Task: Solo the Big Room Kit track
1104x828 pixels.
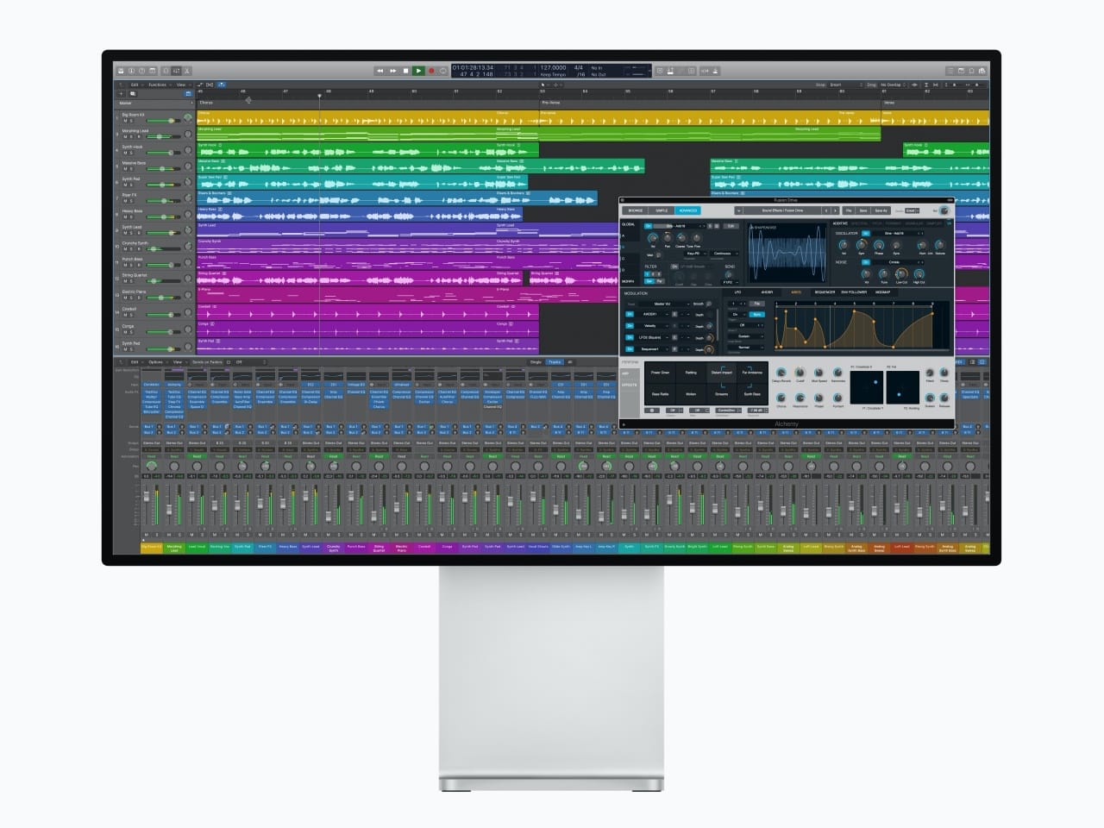Action: [132, 121]
